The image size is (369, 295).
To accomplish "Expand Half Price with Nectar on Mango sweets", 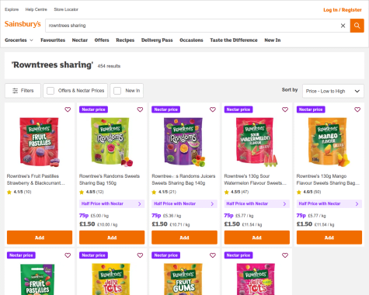I will tap(329, 203).
